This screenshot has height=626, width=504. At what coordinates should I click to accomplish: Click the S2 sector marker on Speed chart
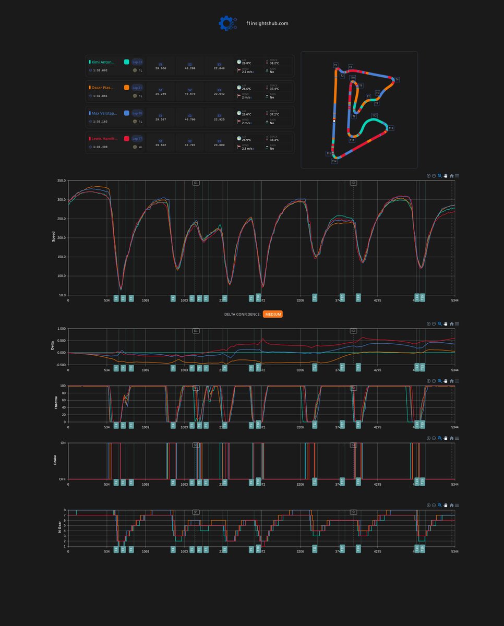tap(353, 183)
